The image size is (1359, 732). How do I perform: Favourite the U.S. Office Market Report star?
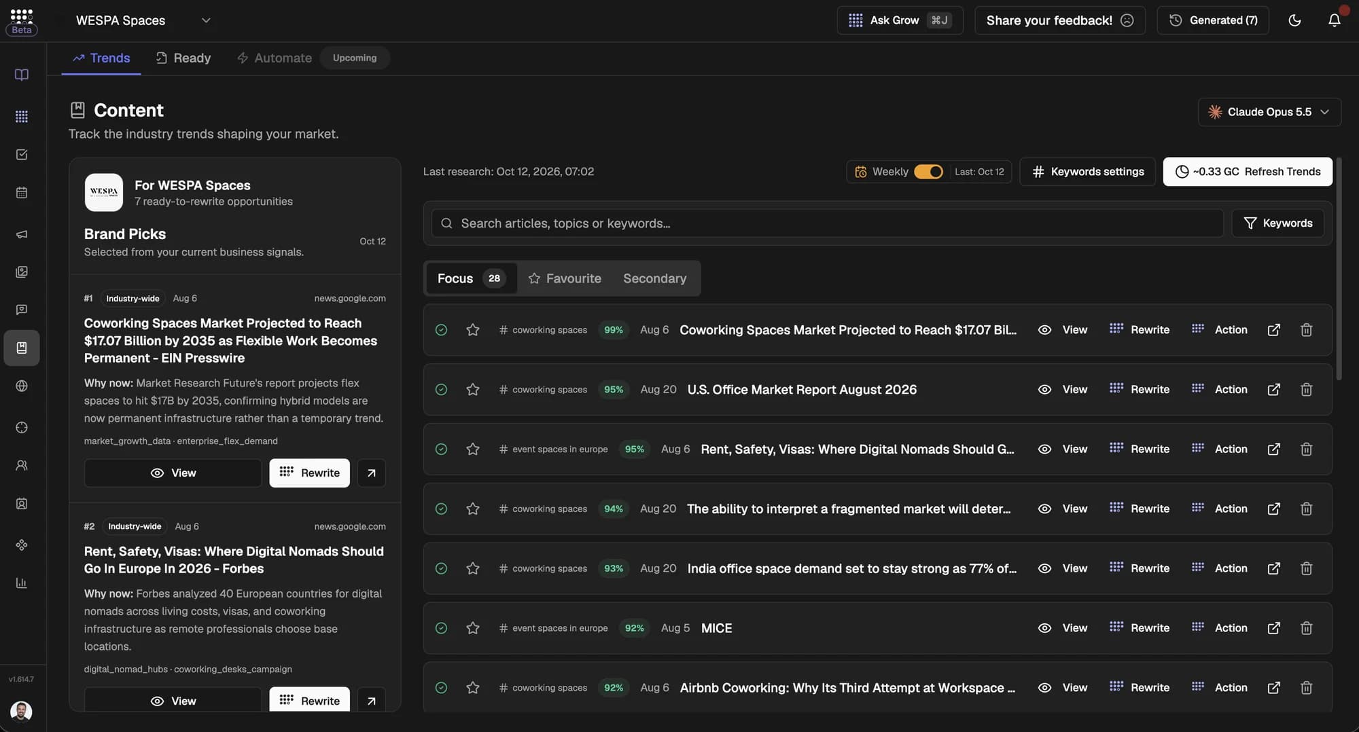[473, 389]
